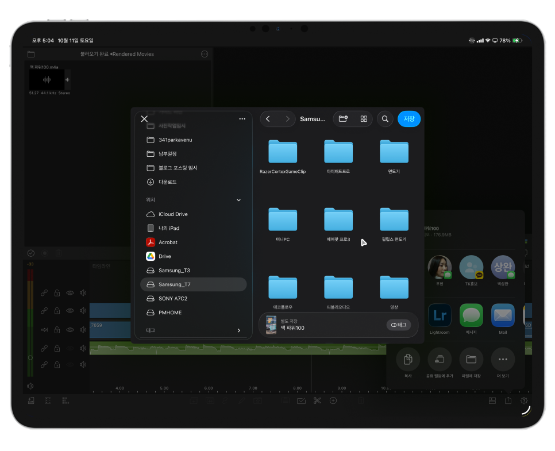Open the 블로그 포스팅 임시 folder
Screen dimensions: 555x451
click(193, 168)
